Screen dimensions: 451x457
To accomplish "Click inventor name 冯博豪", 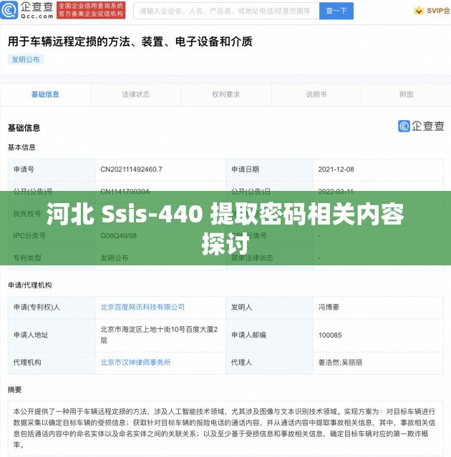I will 329,308.
